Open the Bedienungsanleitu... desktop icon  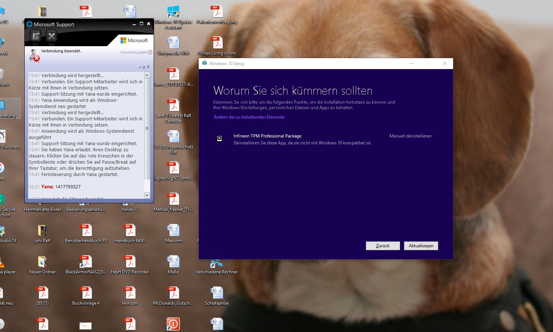click(x=86, y=209)
